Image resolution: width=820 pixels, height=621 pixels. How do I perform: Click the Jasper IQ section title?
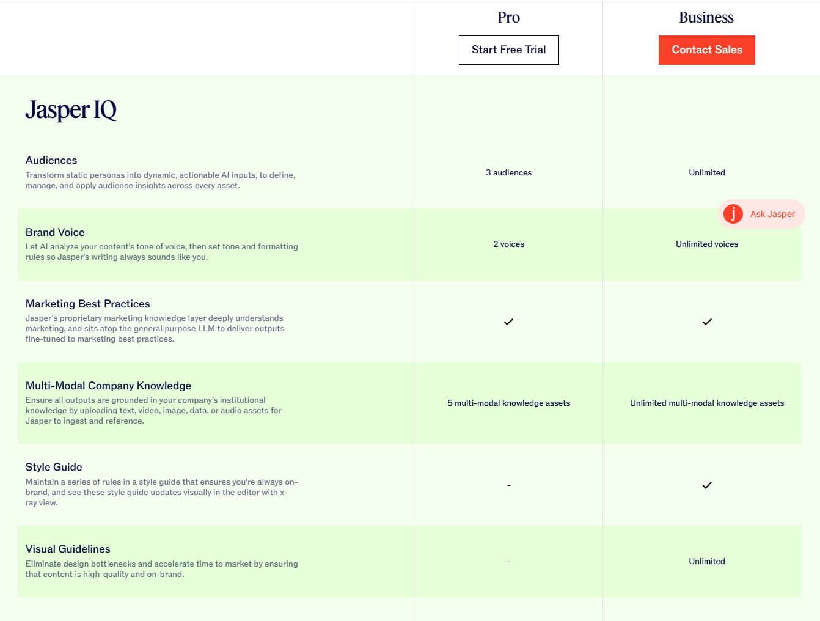(71, 110)
